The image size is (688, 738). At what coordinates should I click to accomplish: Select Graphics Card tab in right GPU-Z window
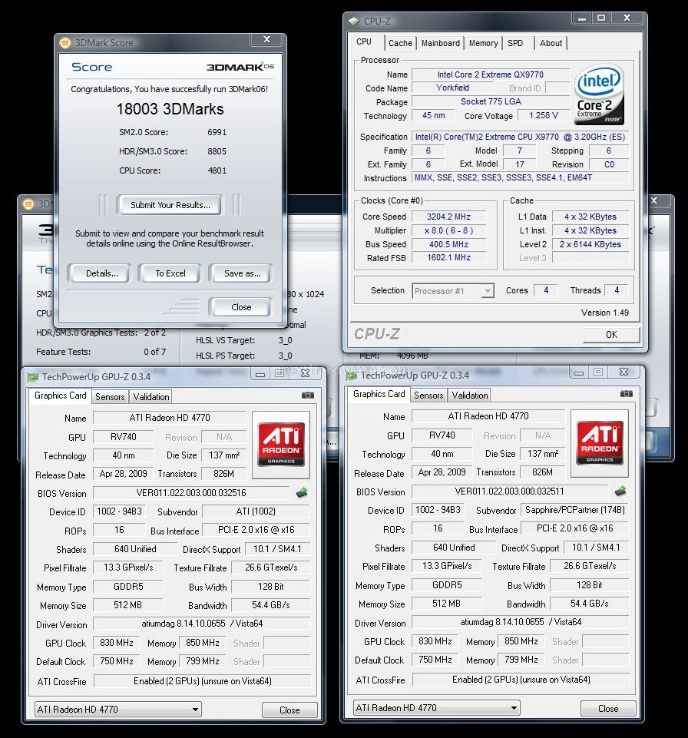(379, 394)
